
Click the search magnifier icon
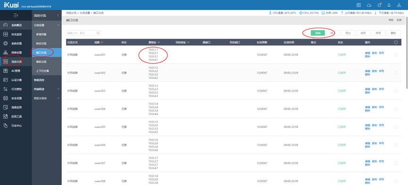coord(98,33)
